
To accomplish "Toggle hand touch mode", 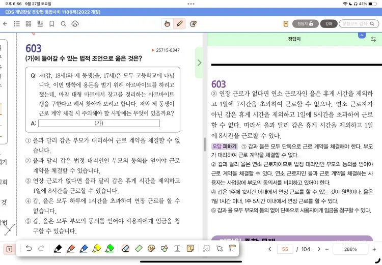I will point(167,23).
